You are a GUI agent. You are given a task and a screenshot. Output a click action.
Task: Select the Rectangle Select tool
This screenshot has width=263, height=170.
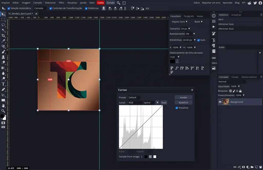[x=3, y=19]
